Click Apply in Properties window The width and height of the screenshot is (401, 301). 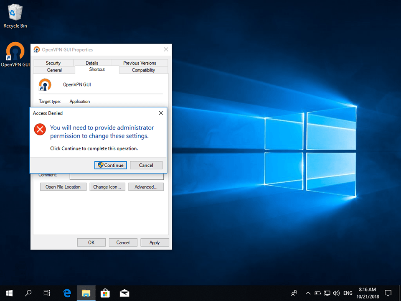pyautogui.click(x=155, y=242)
